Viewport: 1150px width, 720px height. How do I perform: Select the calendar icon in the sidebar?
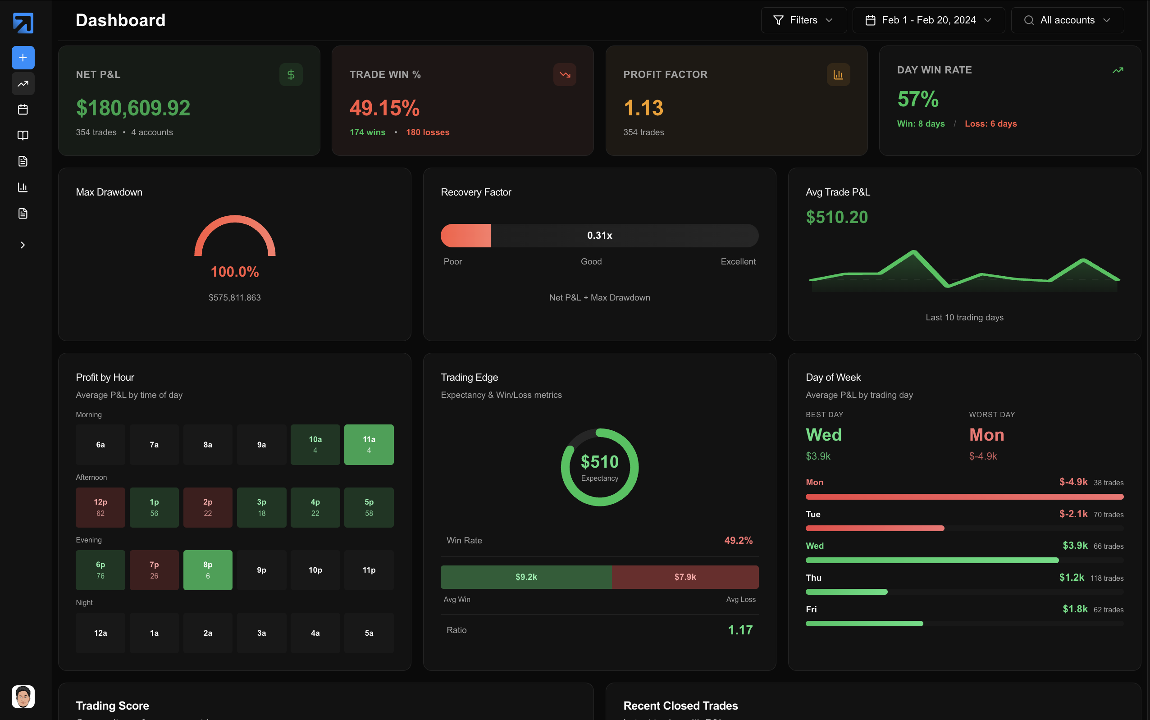pyautogui.click(x=23, y=109)
